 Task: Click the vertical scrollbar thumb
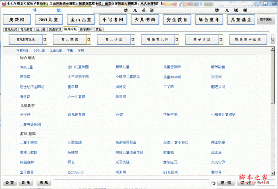click(273, 77)
